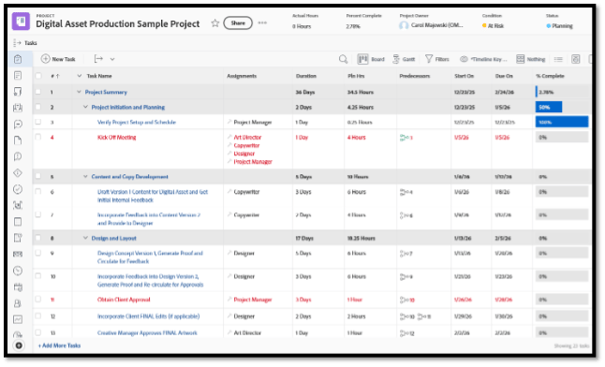Collapse all using the Task Name header chevron
The image size is (605, 367).
[x=79, y=76]
